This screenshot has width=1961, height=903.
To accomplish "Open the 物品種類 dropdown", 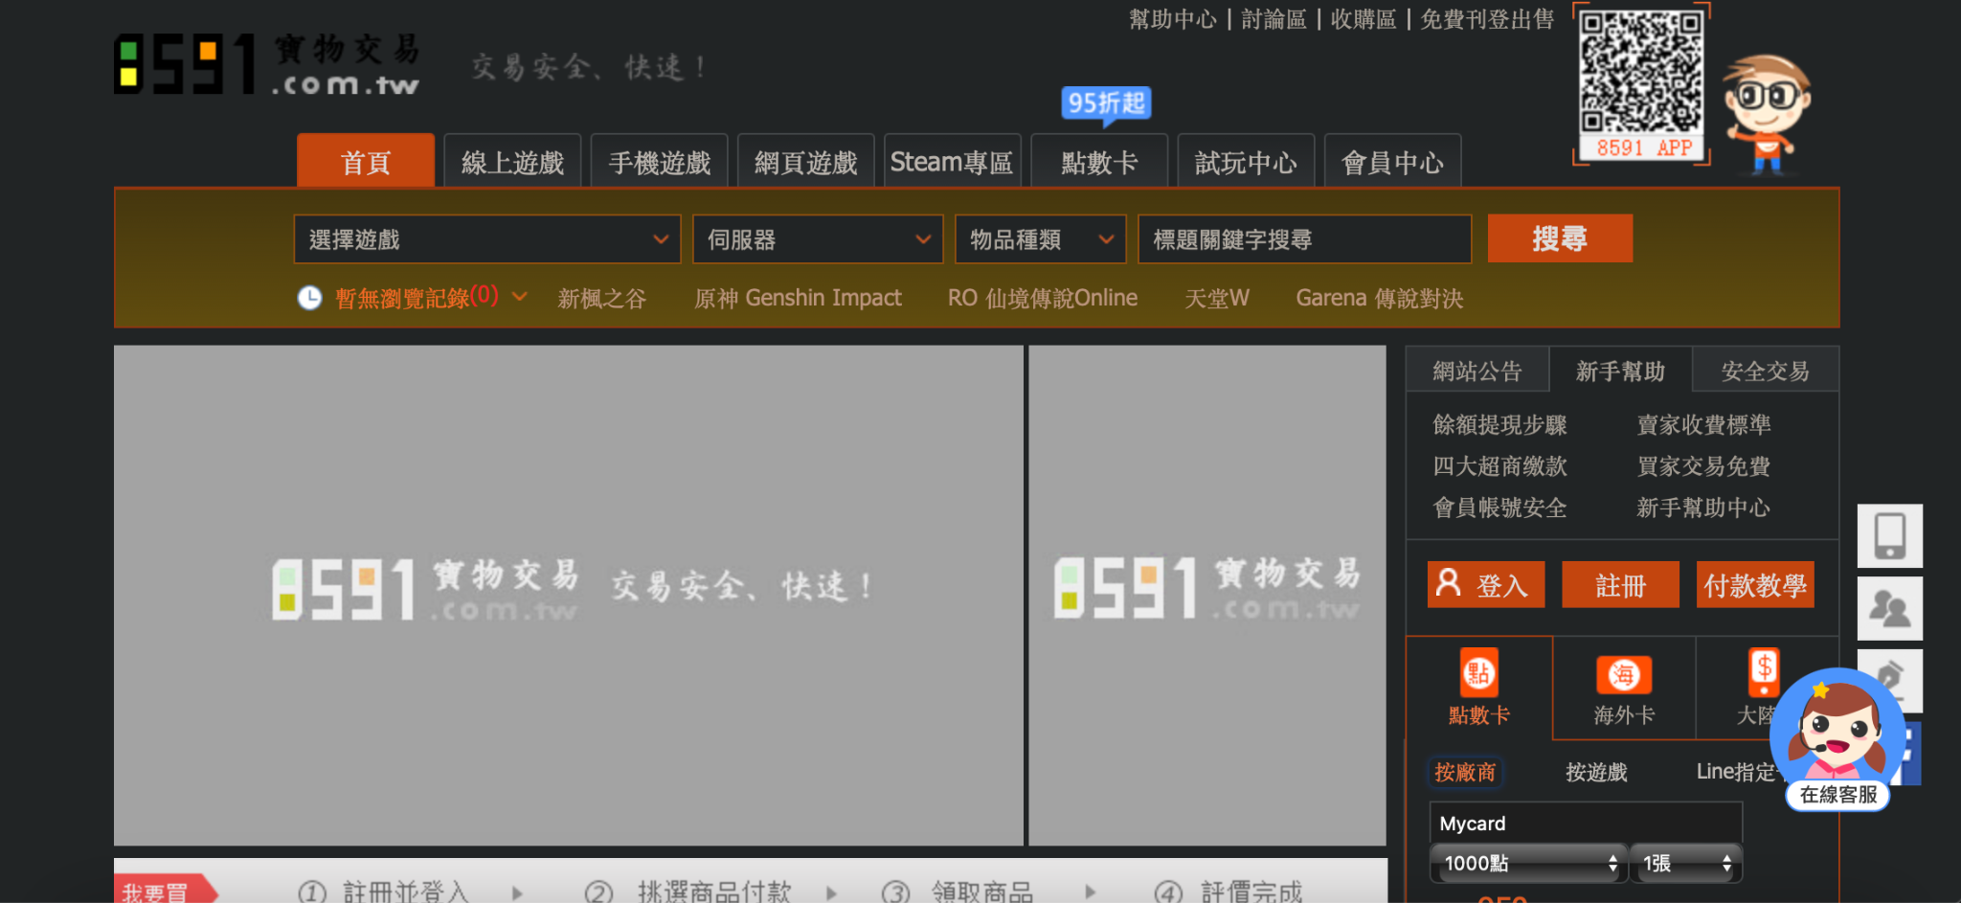I will click(x=1040, y=239).
